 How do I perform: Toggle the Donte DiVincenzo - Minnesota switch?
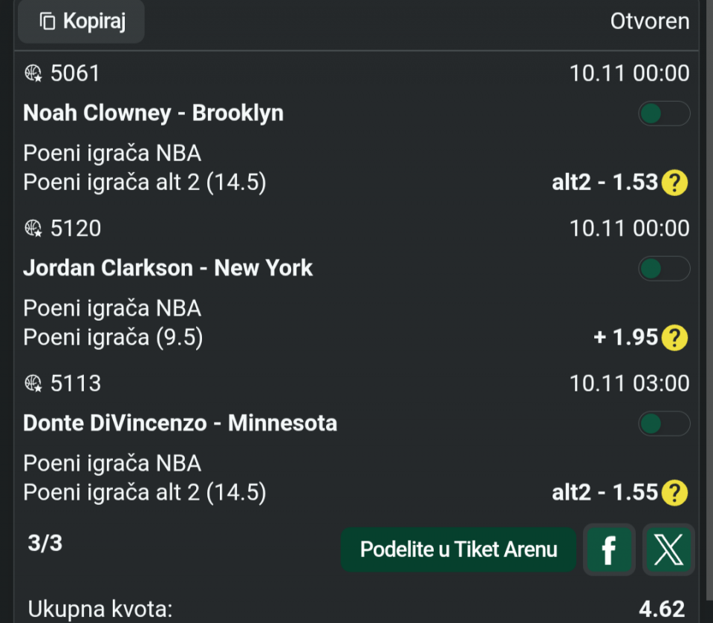point(664,424)
